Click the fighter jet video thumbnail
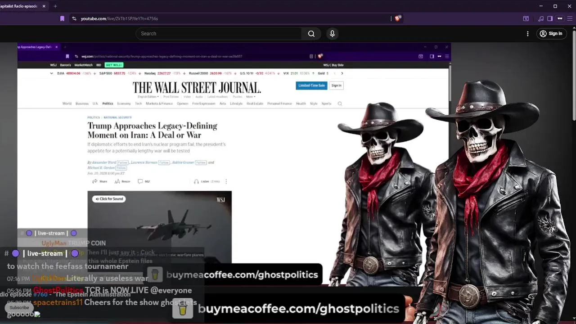The height and width of the screenshot is (324, 576). [160, 227]
